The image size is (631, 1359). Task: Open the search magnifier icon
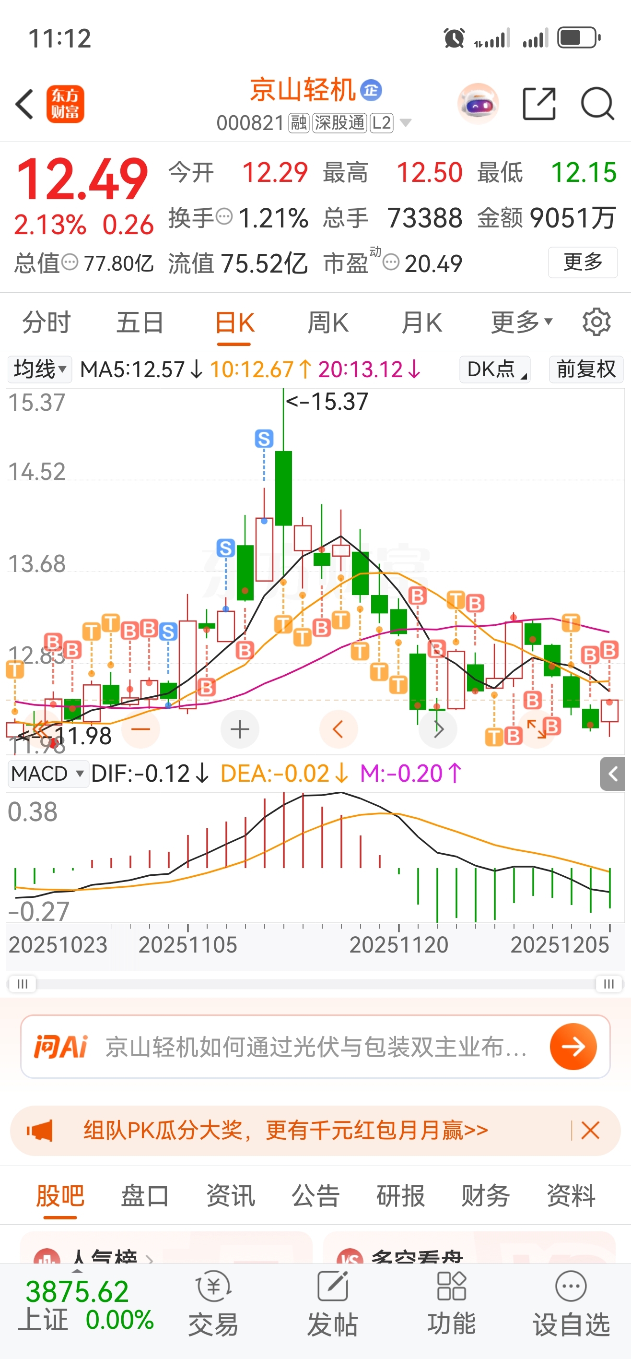coord(597,104)
